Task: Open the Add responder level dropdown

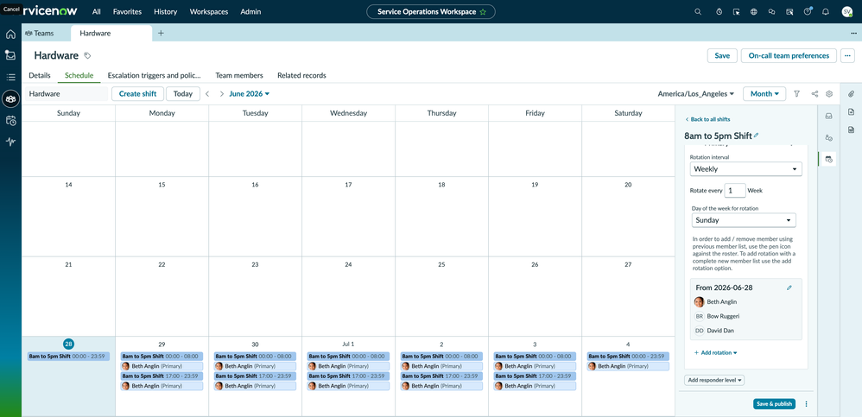Action: click(714, 380)
